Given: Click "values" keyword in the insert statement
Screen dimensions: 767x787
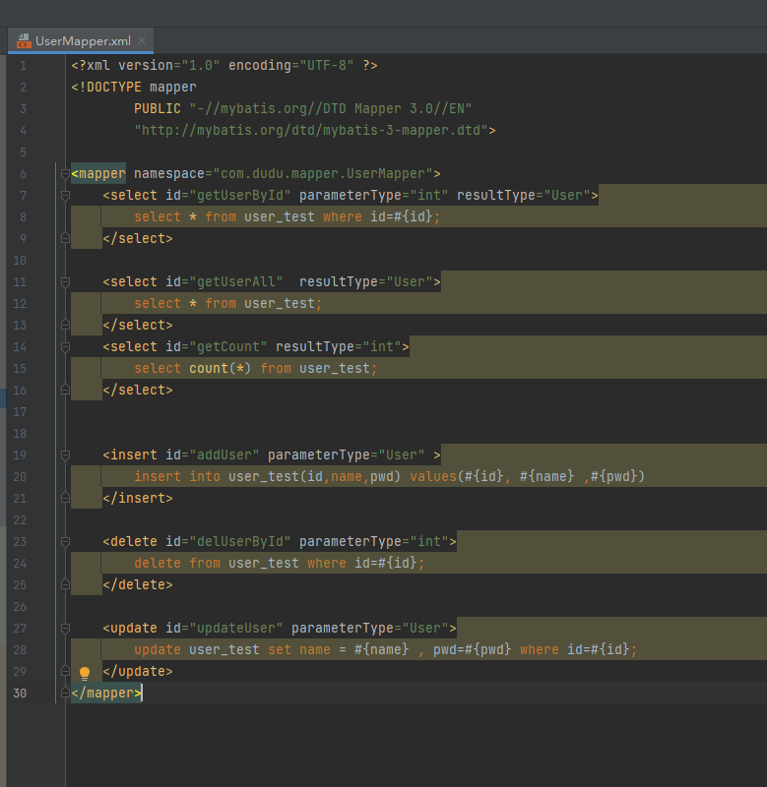Looking at the screenshot, I should point(433,477).
